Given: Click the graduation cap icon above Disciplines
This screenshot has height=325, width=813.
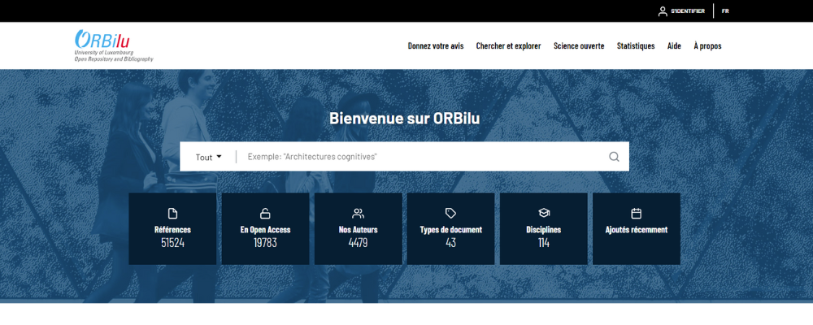Looking at the screenshot, I should (543, 213).
